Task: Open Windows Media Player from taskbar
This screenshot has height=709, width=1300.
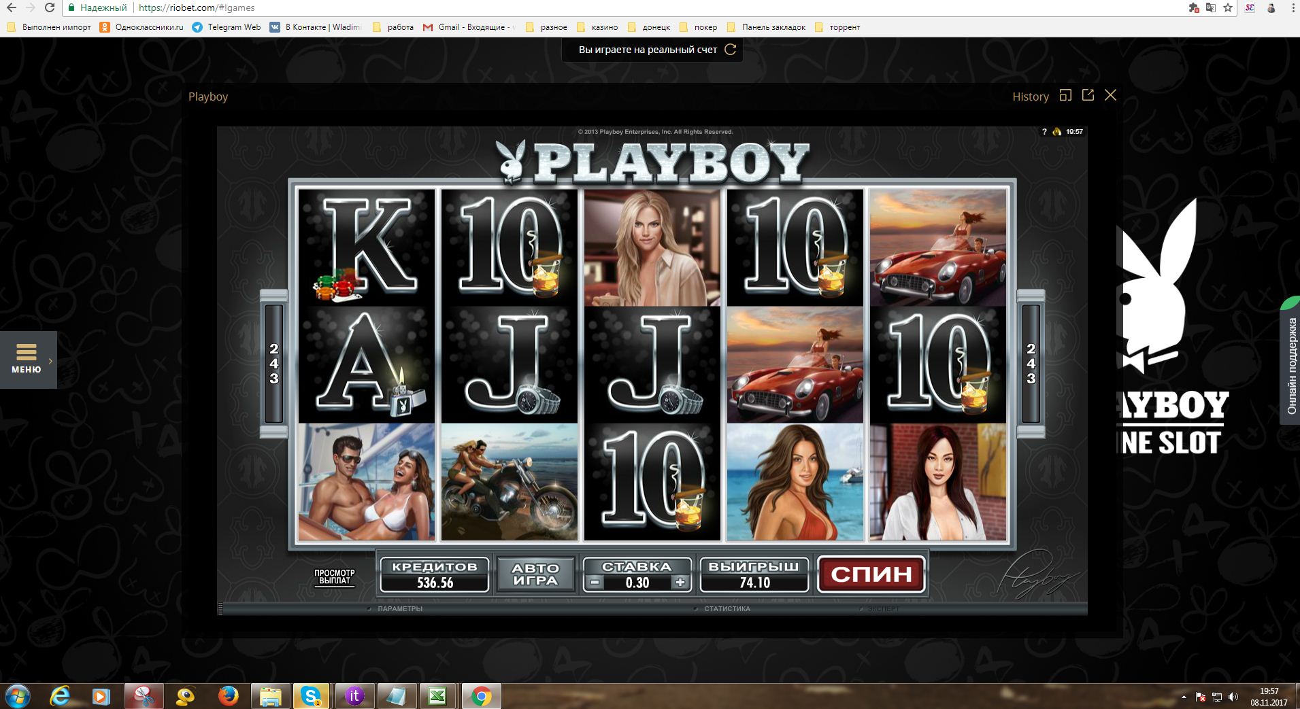Action: [101, 696]
